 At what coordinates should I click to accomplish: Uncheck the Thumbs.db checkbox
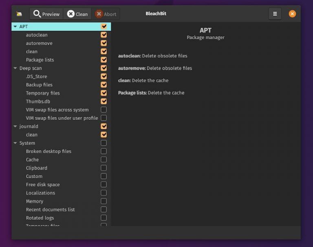[104, 101]
